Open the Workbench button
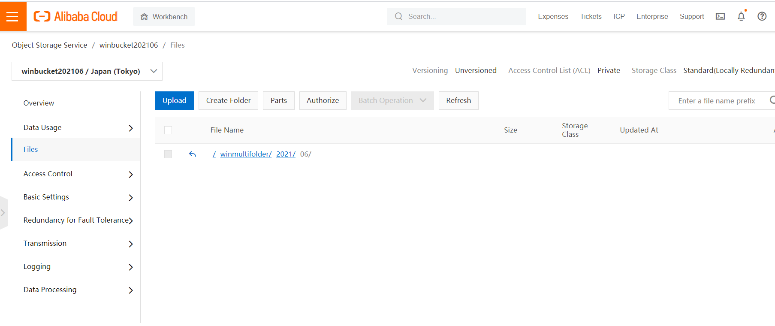775x326 pixels. click(164, 16)
